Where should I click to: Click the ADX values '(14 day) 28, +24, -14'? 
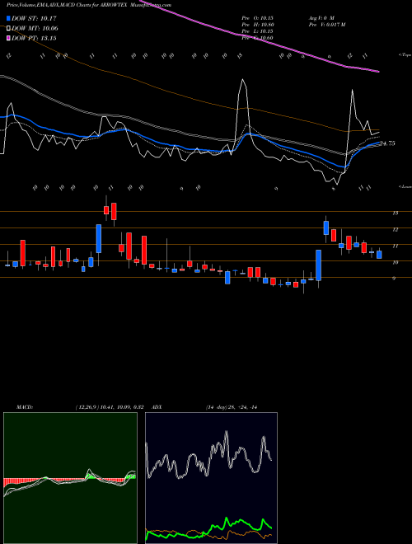(231, 407)
